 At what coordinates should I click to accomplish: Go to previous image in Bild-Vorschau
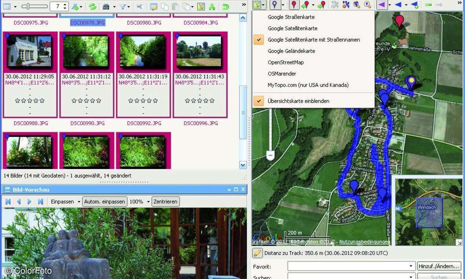pos(18,201)
